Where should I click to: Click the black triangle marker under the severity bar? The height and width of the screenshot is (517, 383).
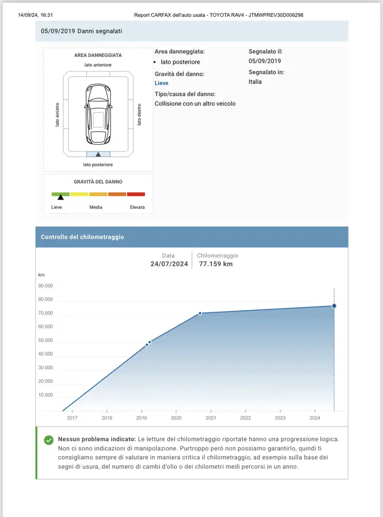coord(60,197)
